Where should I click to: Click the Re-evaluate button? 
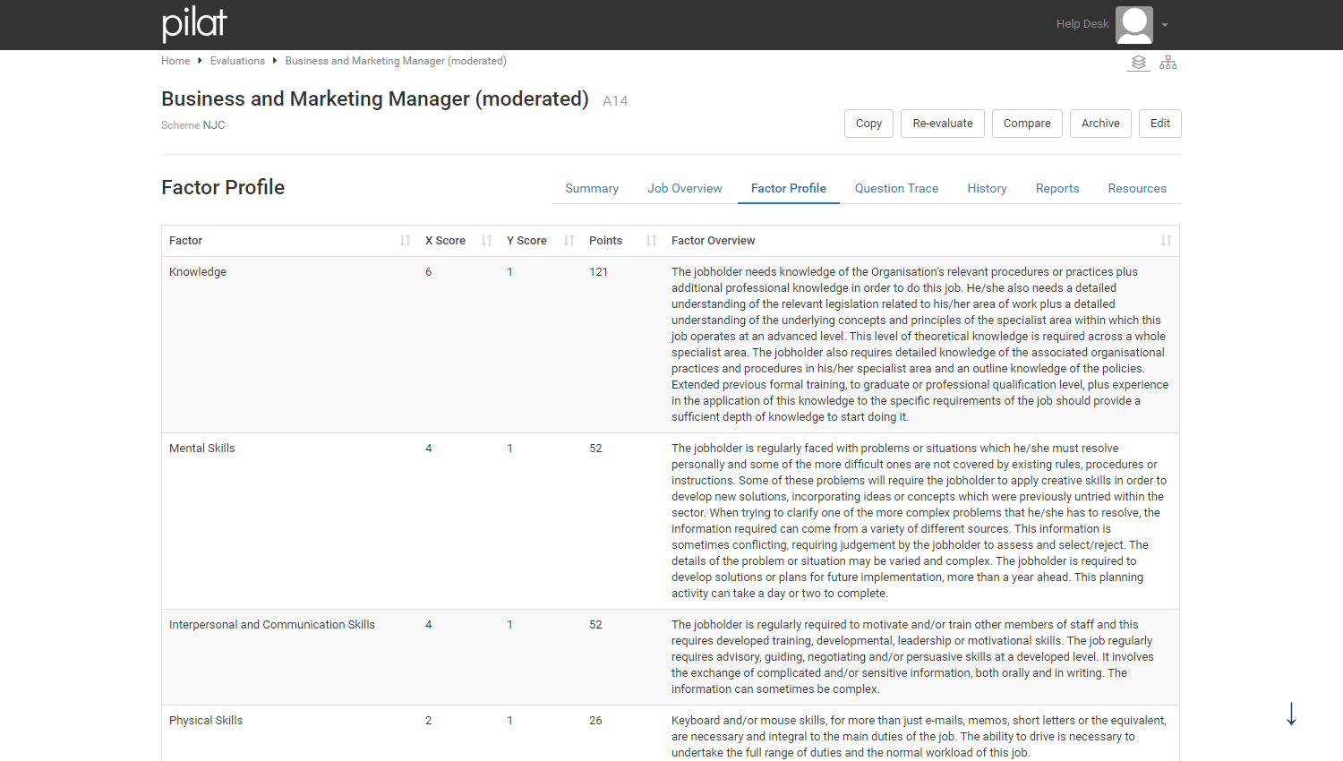pyautogui.click(x=943, y=124)
